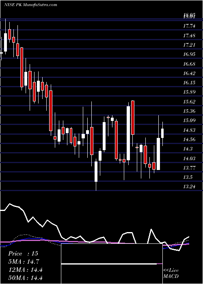Click the 16.68 price axis label
This screenshot has width=203, height=284.
coord(189,64)
